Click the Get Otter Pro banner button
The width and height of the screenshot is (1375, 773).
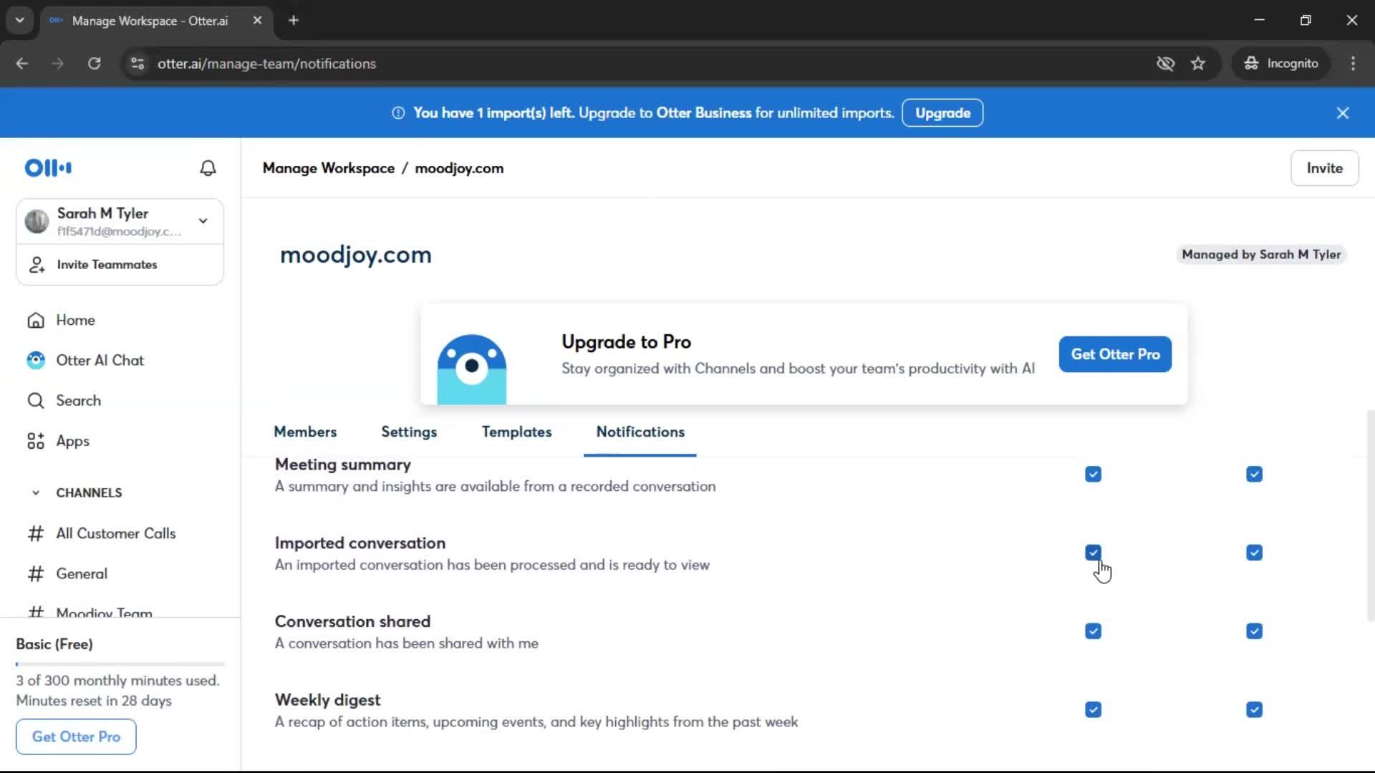pyautogui.click(x=1115, y=354)
